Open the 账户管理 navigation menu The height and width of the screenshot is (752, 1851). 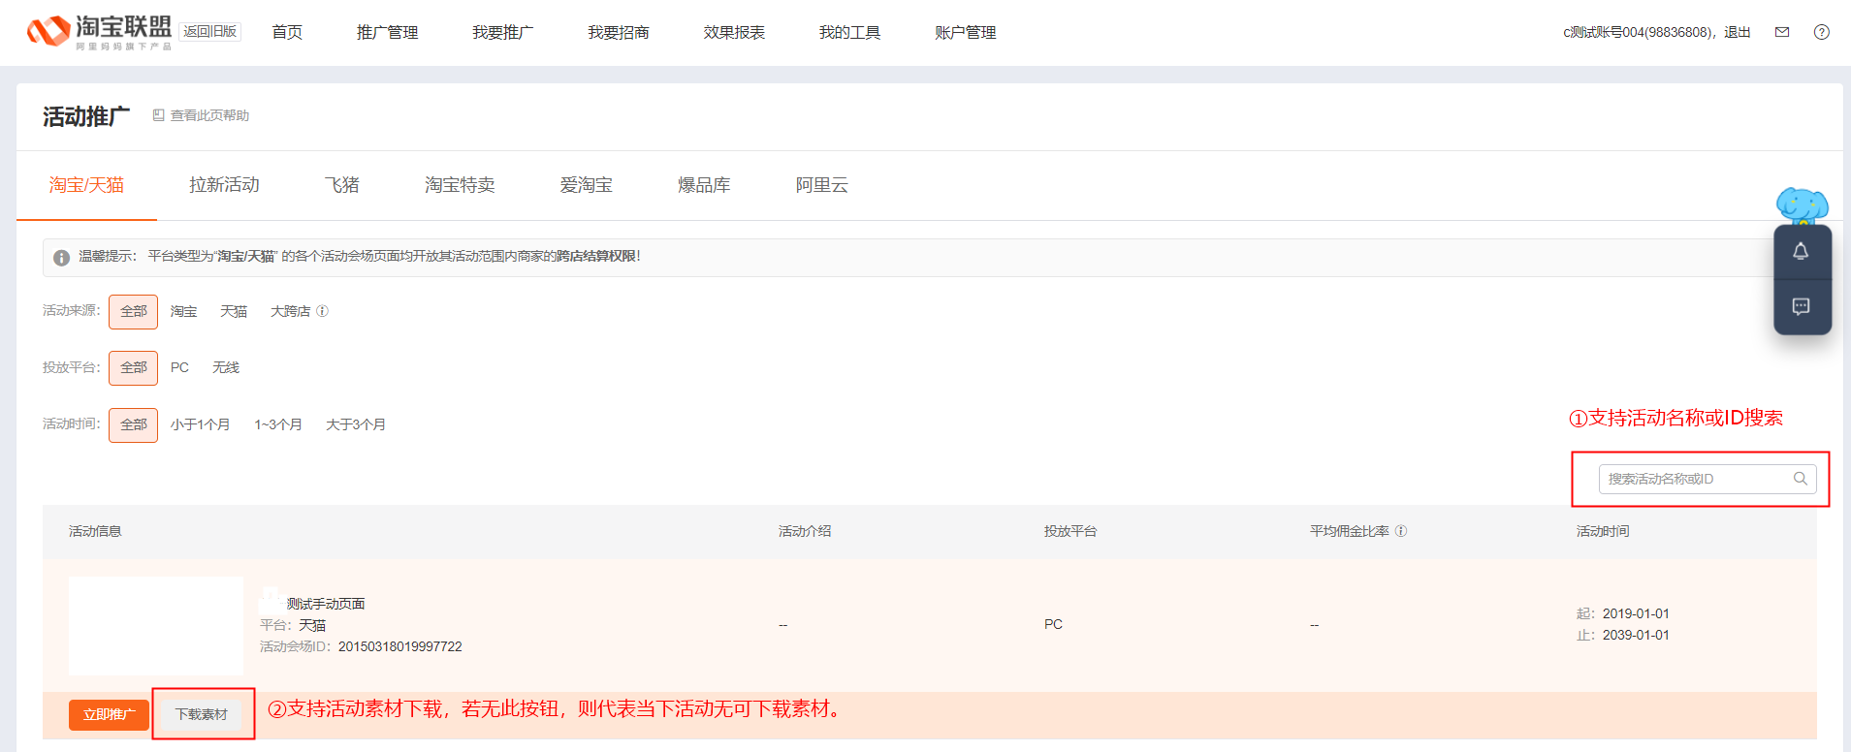pos(965,33)
